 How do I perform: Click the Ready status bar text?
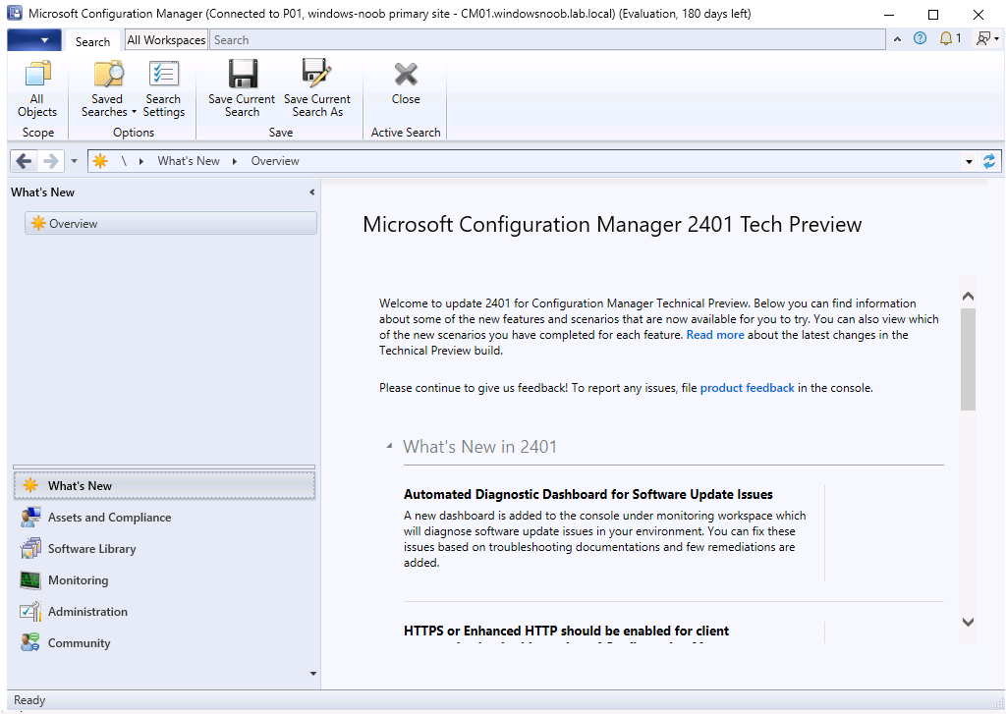[29, 700]
